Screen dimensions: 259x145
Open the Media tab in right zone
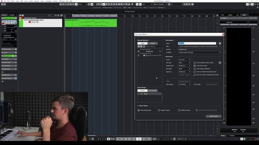(230, 15)
